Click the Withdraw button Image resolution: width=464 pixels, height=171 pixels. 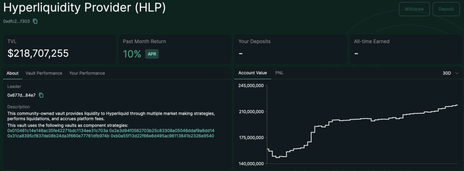click(x=414, y=9)
